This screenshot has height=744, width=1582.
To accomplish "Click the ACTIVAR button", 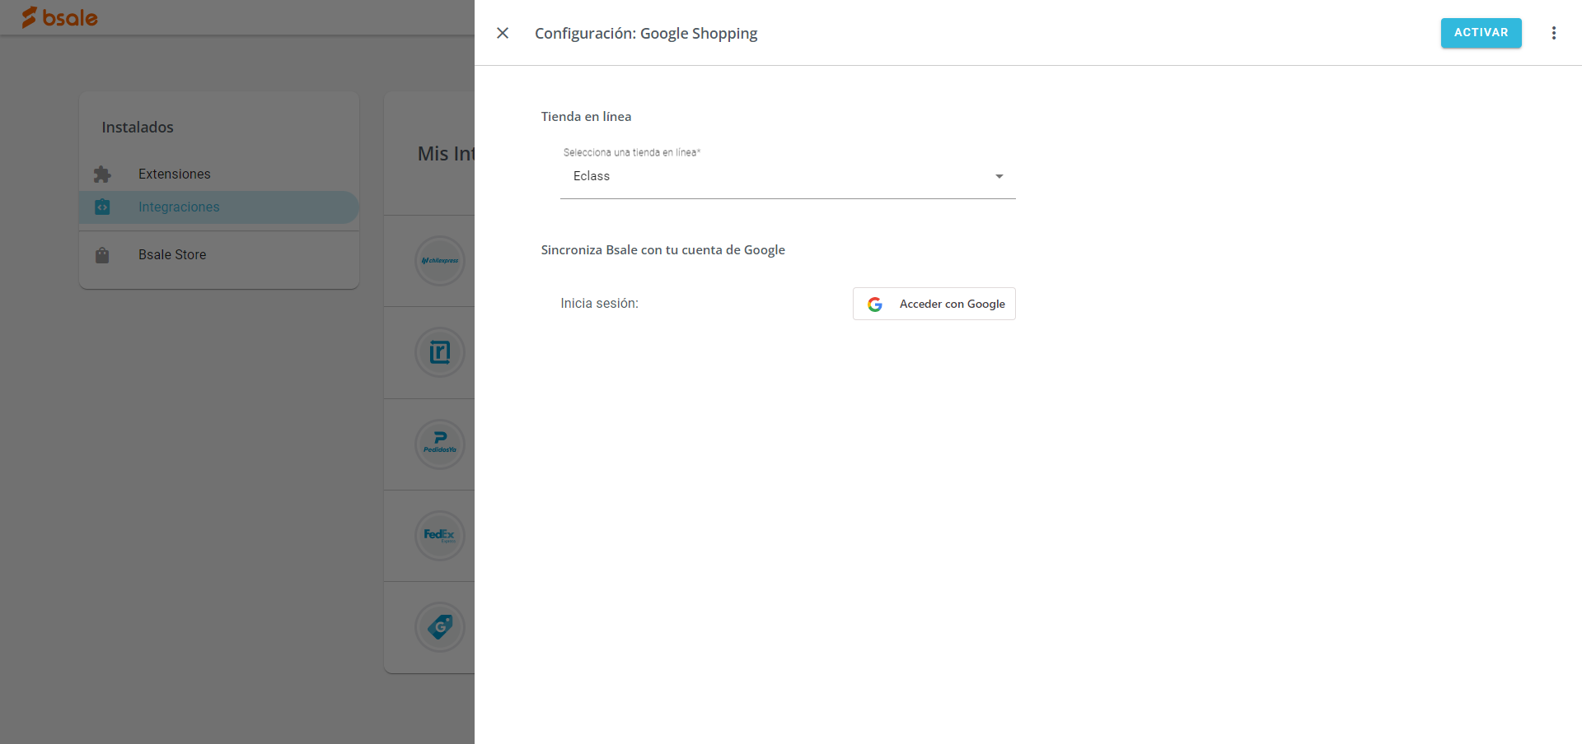I will tap(1481, 33).
